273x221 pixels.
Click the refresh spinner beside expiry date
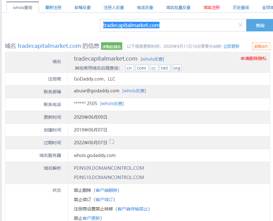[x=112, y=142]
